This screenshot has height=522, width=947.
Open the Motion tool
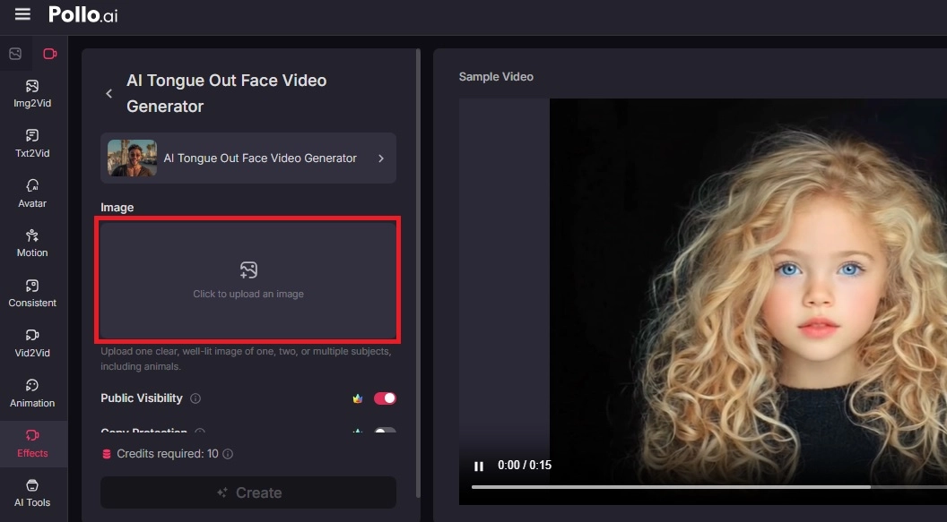click(31, 243)
